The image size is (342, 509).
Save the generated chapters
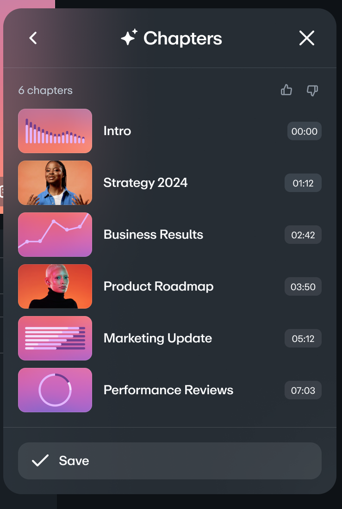[169, 461]
